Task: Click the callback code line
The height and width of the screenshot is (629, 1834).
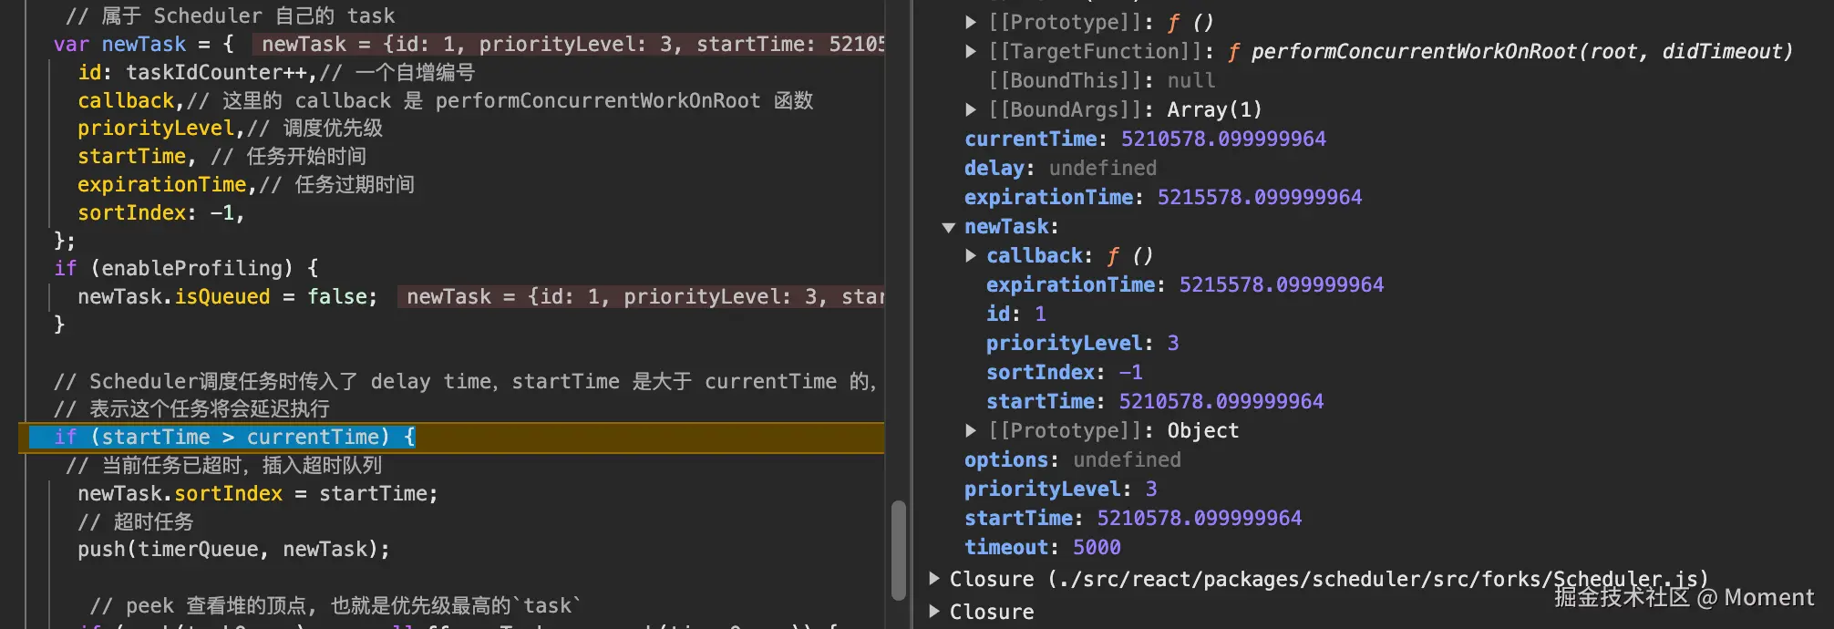Action: point(445,101)
